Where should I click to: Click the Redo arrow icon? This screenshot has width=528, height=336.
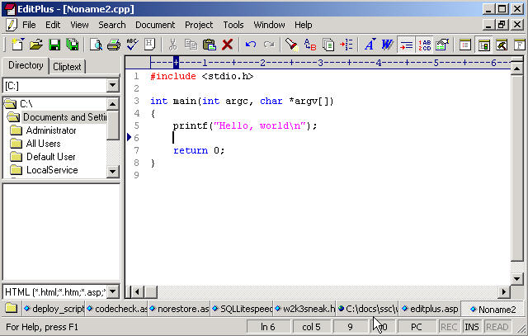(x=269, y=44)
